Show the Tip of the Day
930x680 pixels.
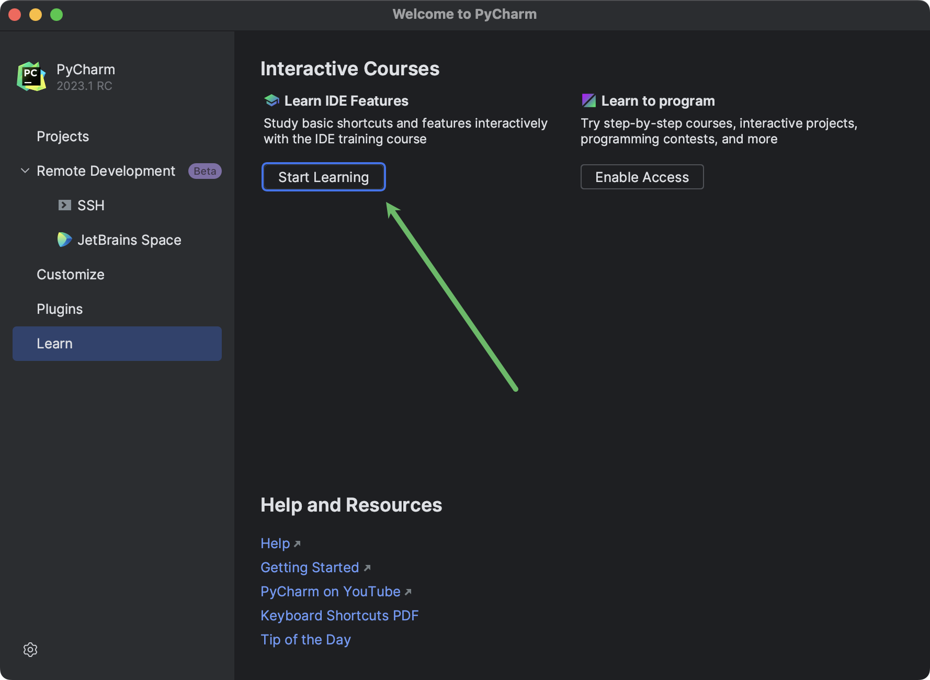click(305, 639)
